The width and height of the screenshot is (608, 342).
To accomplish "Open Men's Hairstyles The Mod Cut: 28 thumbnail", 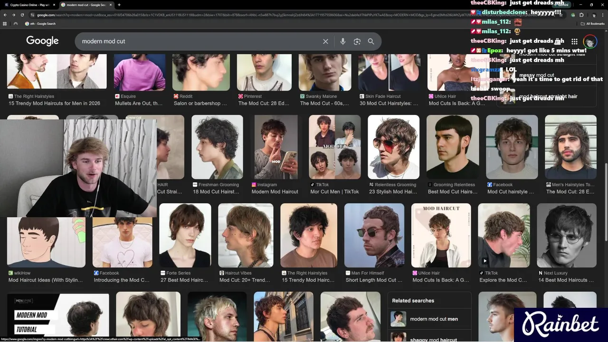I will (570, 147).
